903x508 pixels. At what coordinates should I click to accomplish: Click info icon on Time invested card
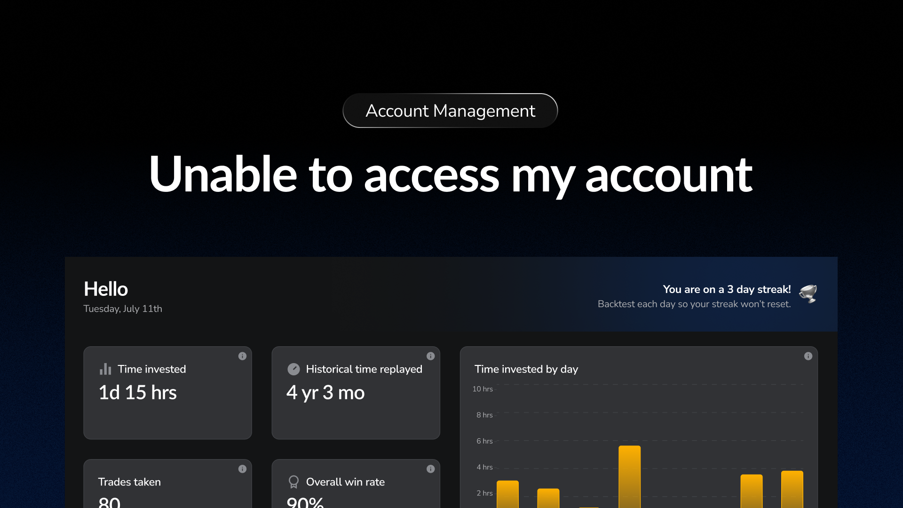[242, 356]
